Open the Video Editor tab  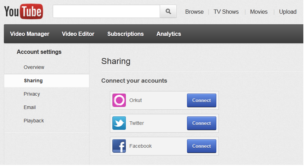[x=78, y=34]
